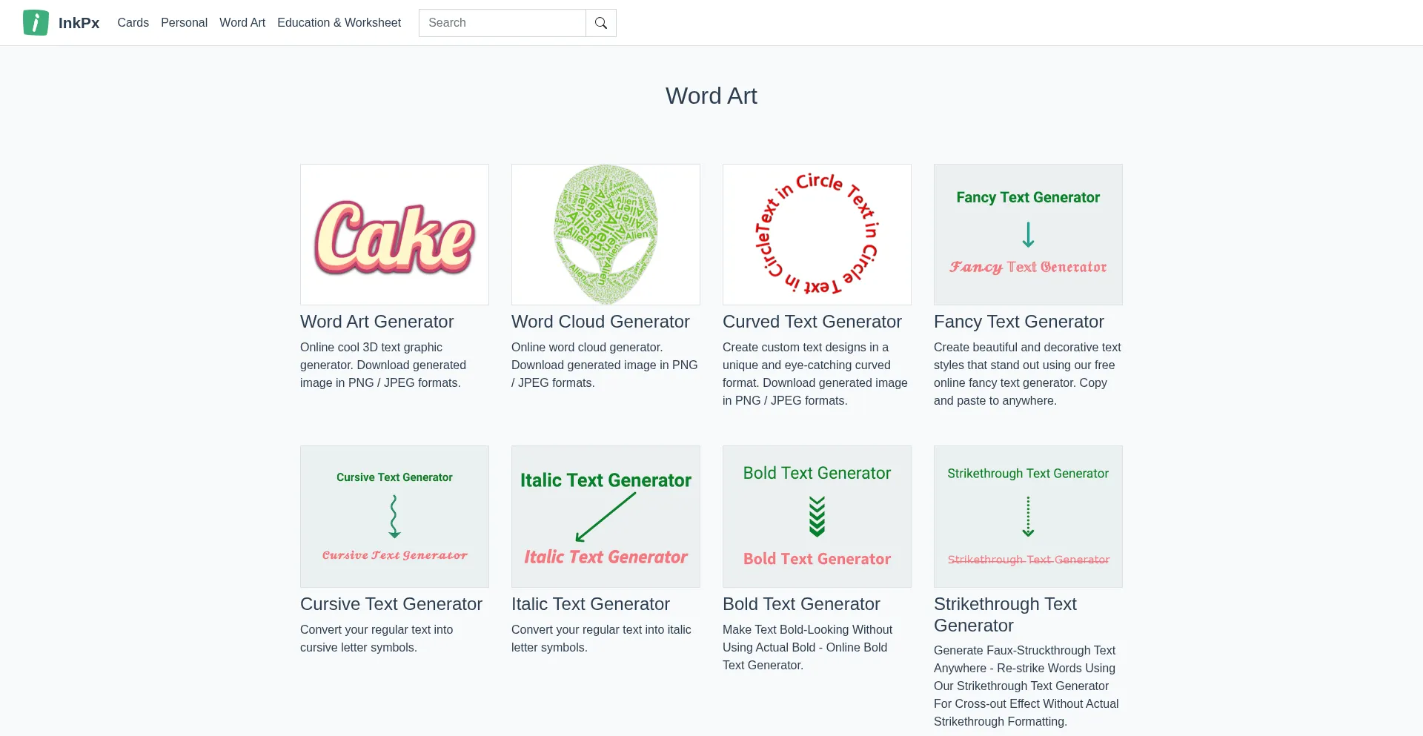Click the circular curved text thumbnail
1423x736 pixels.
click(817, 234)
